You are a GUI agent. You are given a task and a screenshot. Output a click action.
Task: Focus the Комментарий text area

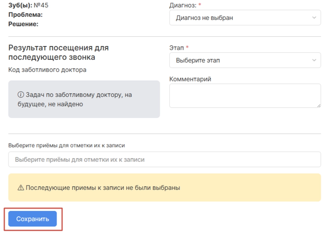245,96
